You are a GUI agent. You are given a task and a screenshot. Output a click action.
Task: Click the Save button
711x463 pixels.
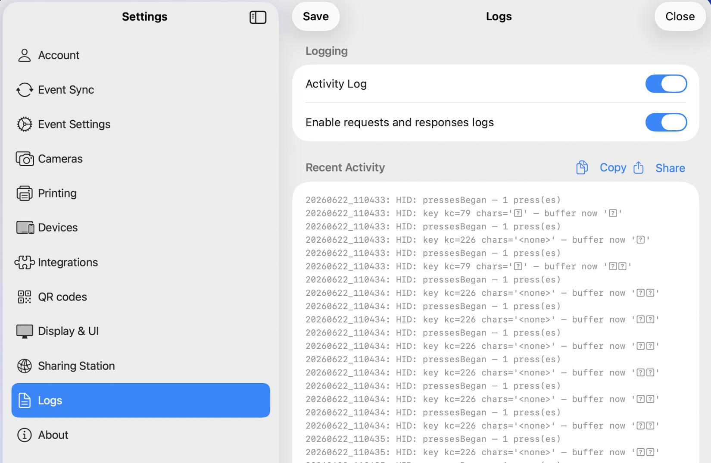tap(316, 16)
